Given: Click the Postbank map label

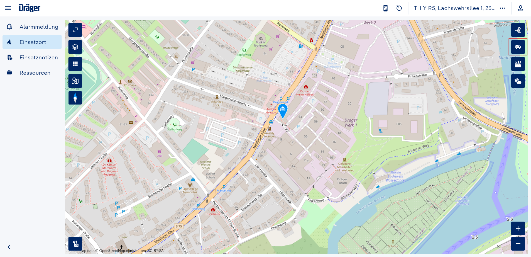Looking at the screenshot, I should click(x=130, y=85).
